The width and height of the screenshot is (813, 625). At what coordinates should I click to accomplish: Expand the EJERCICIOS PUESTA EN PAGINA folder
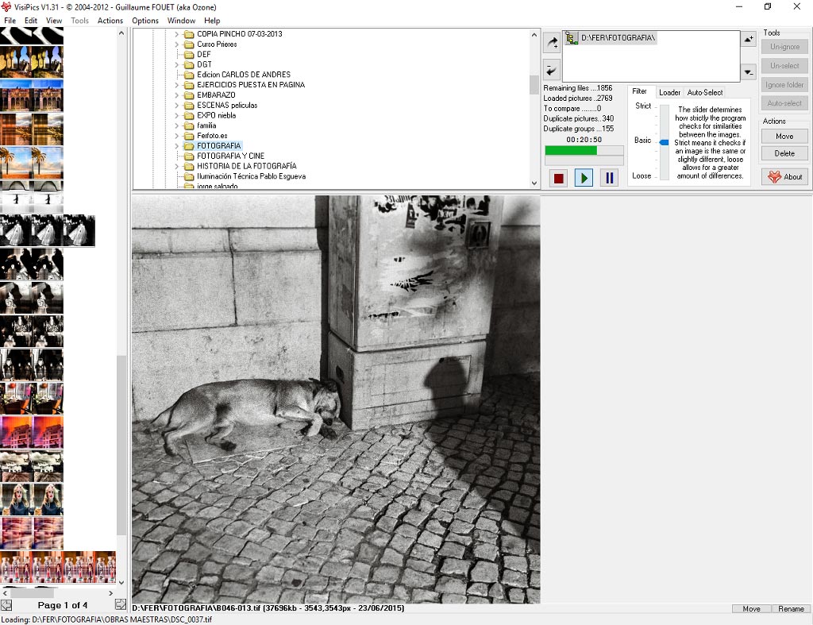177,85
